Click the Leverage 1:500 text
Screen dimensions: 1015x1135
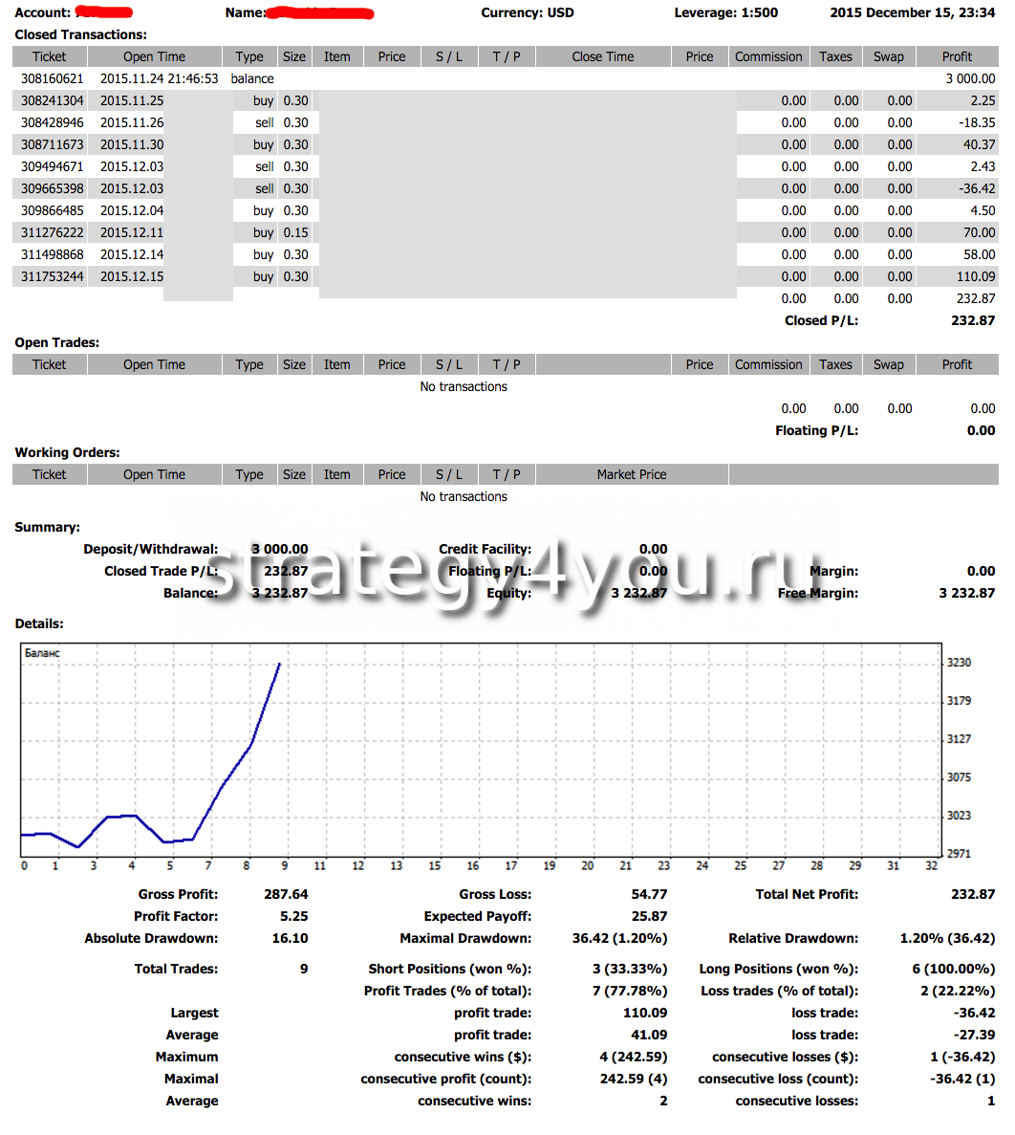pyautogui.click(x=725, y=12)
